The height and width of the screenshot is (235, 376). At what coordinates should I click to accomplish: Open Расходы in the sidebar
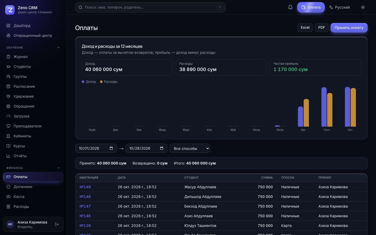[33, 207]
